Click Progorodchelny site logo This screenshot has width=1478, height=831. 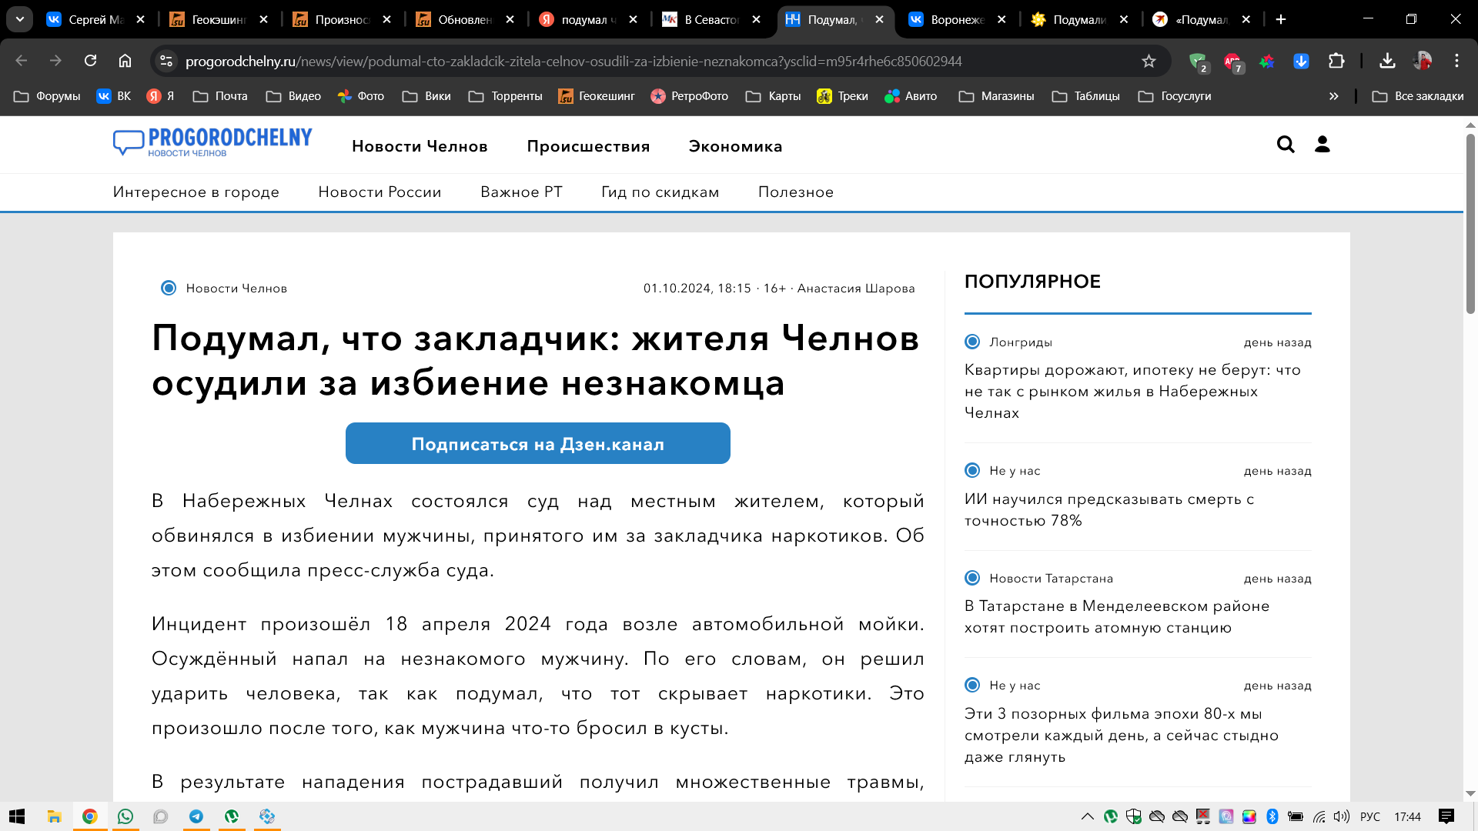tap(212, 142)
